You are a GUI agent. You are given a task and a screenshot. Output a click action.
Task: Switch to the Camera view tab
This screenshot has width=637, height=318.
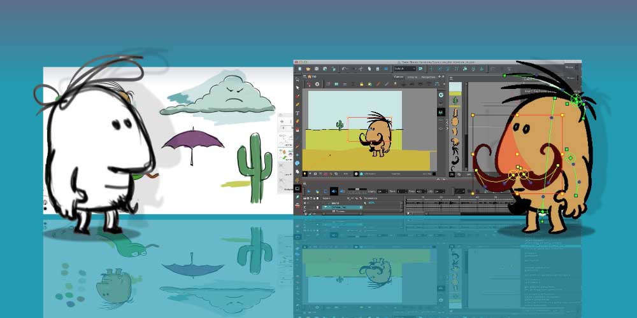coord(399,77)
